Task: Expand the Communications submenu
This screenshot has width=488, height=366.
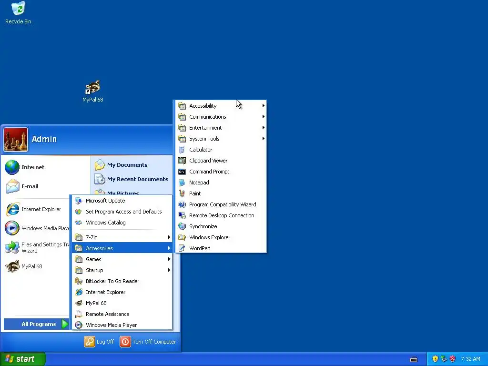Action: click(221, 117)
